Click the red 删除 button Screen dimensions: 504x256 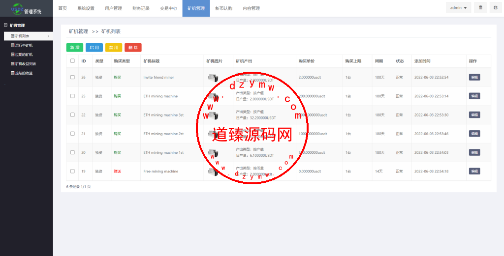coord(133,48)
